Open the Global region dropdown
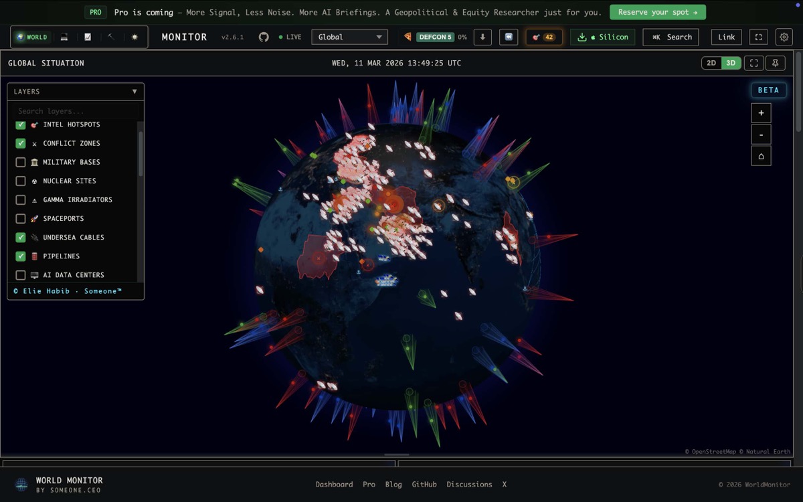803x502 pixels. click(349, 37)
